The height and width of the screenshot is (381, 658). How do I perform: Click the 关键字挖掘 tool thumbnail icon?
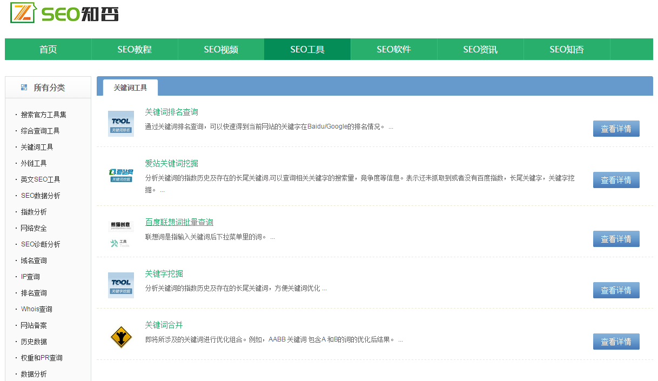click(121, 285)
